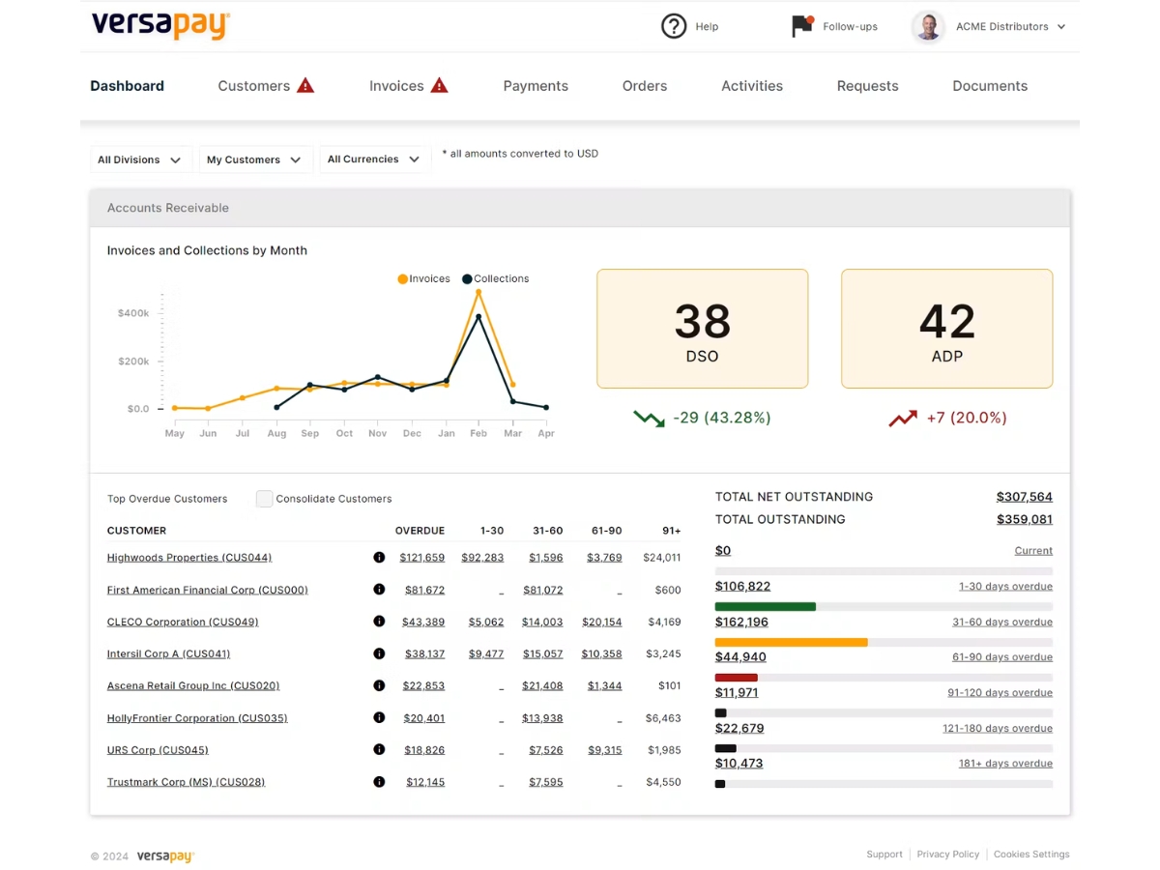
Task: Click the 91-120 days overdue link
Action: tap(1000, 692)
